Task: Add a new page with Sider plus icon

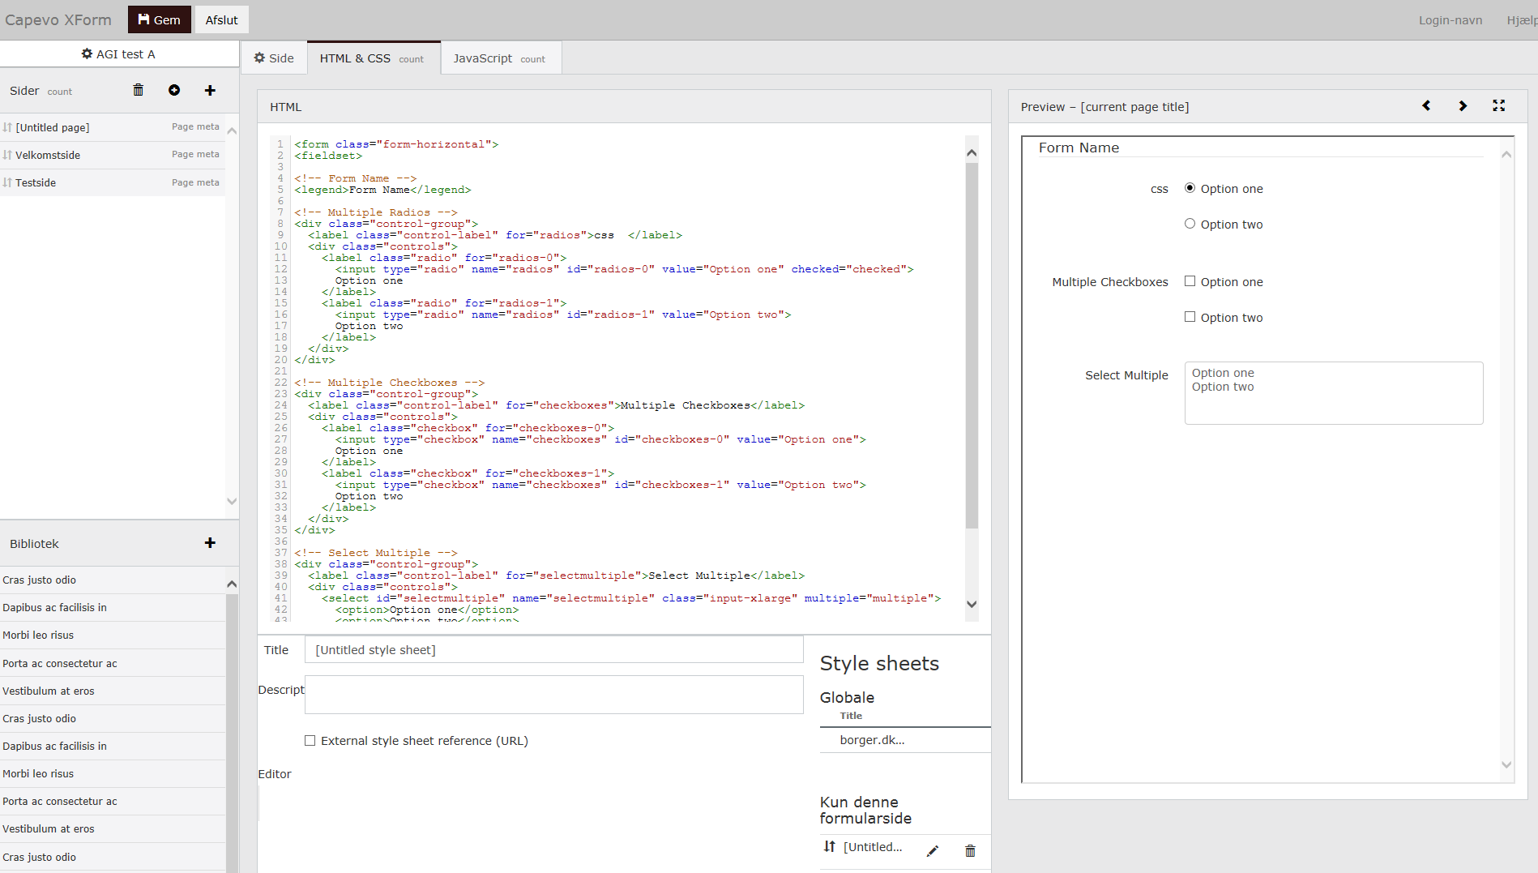Action: 210,90
